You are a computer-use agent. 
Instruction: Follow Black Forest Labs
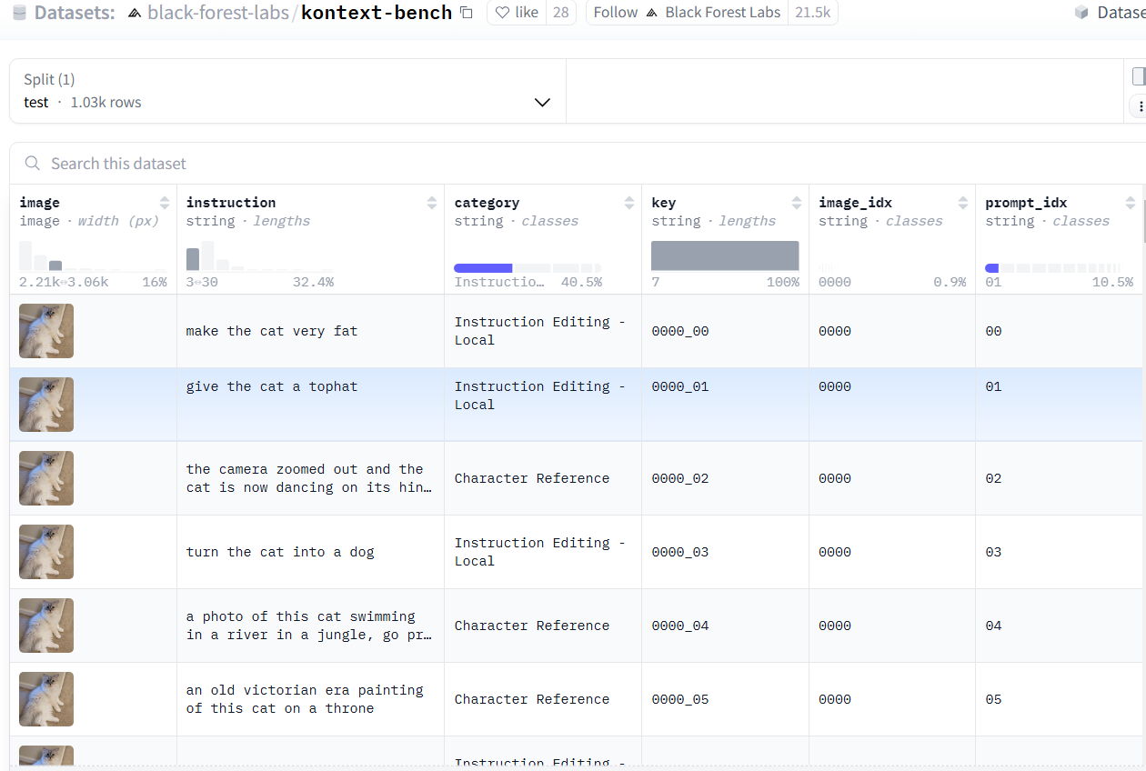(x=616, y=13)
